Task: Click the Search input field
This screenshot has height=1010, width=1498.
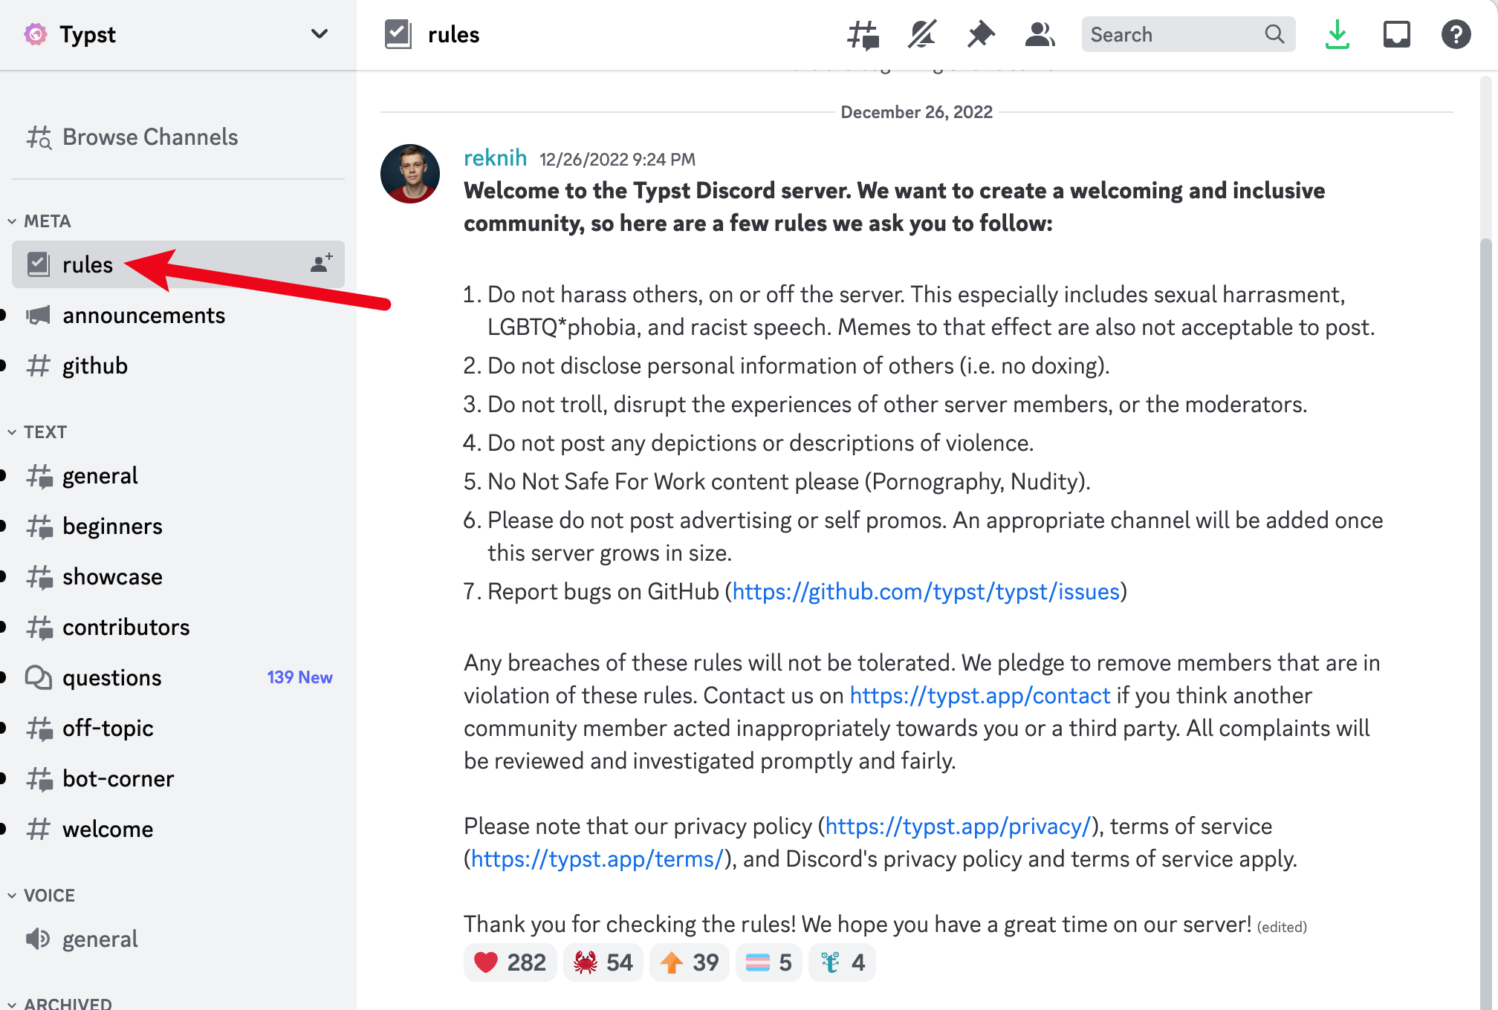Action: (1188, 34)
